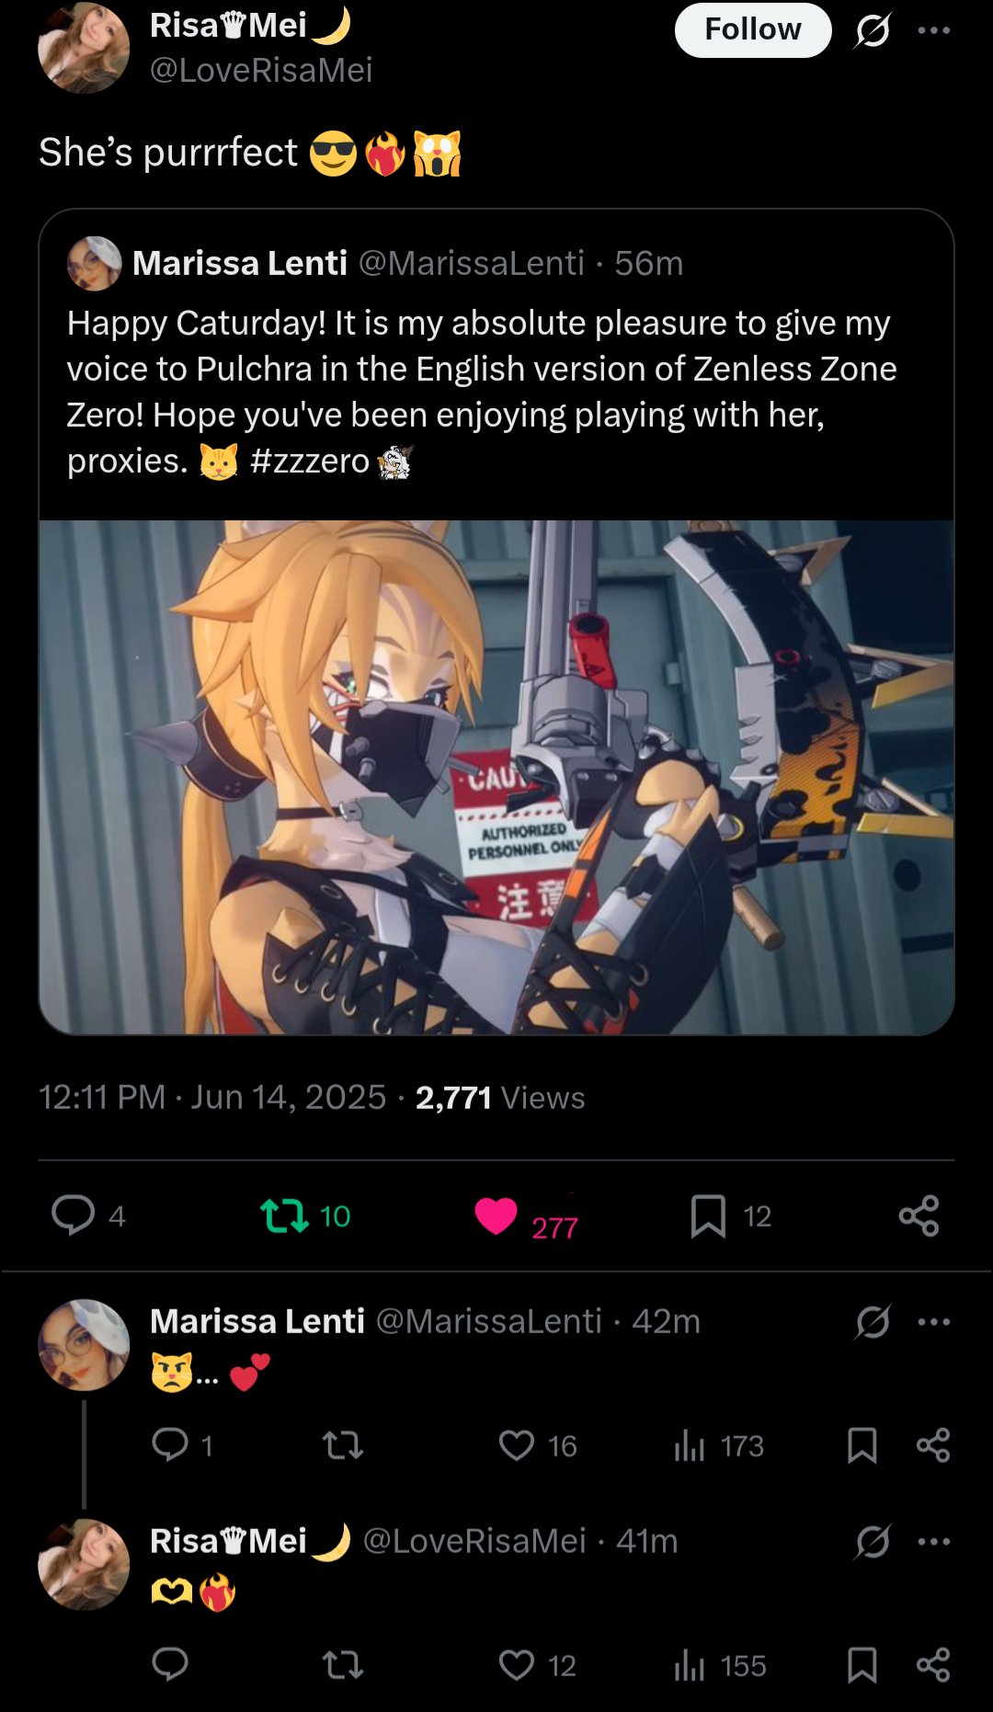Follow the LoveRisaMei account
Image resolution: width=993 pixels, height=1712 pixels.
click(753, 30)
